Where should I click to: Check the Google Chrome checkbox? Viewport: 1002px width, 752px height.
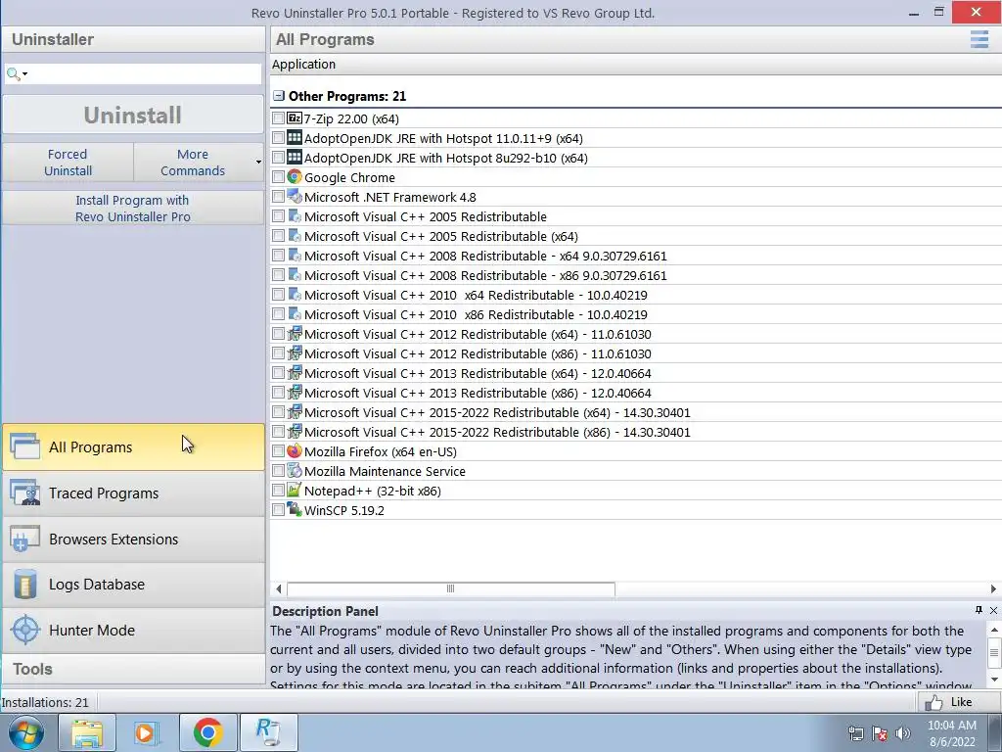[x=278, y=177]
